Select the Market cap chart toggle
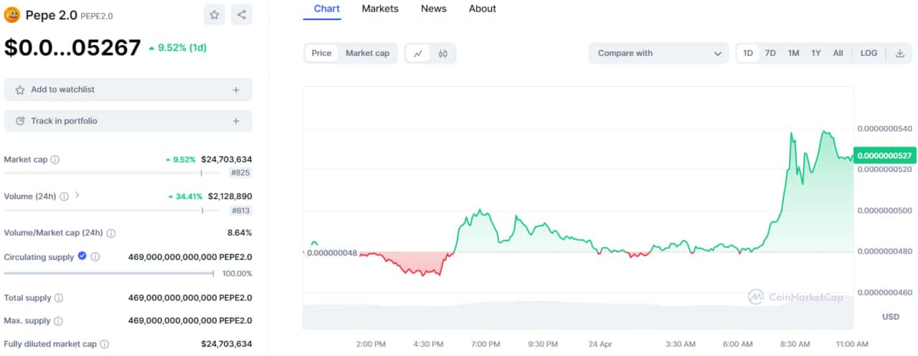Viewport: 918px width, 356px height. [367, 53]
